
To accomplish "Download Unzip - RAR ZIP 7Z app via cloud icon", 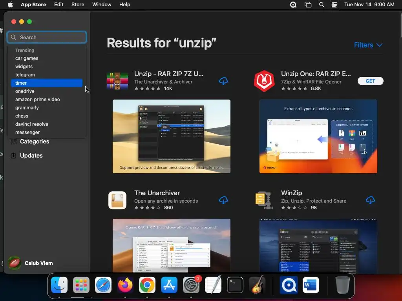I will click(x=223, y=81).
